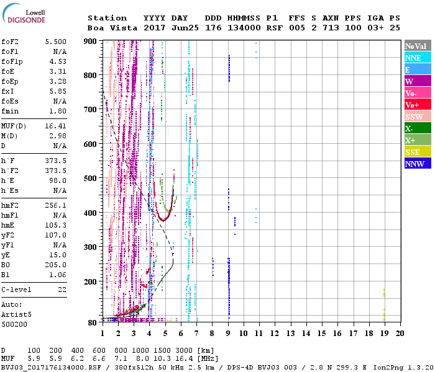Click the X+ light green legend swatch
Image resolution: width=435 pixels, height=372 pixels.
tap(418, 140)
